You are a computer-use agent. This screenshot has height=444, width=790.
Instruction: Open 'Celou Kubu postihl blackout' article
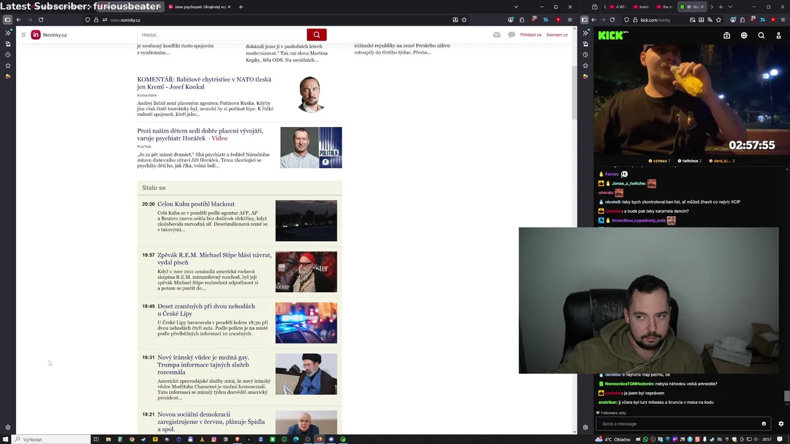[x=196, y=204]
